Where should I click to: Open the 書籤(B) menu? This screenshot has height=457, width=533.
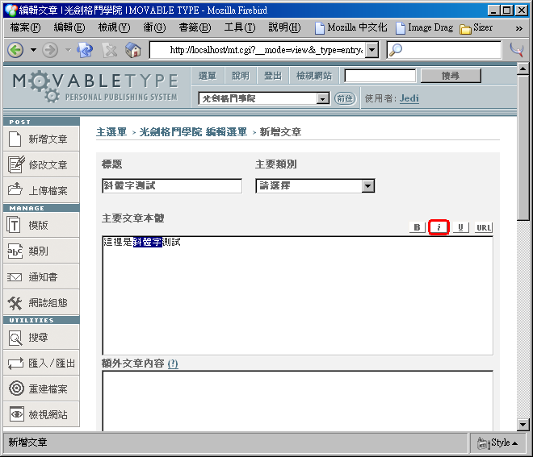[x=195, y=27]
